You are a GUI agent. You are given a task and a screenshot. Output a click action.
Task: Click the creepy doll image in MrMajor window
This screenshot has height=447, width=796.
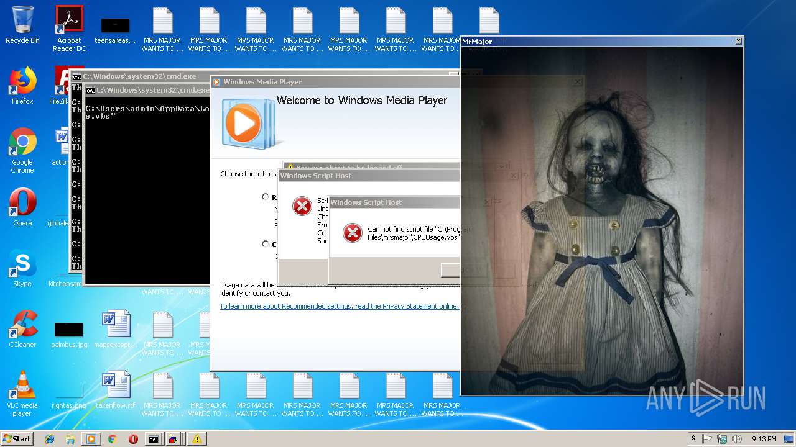tap(601, 220)
